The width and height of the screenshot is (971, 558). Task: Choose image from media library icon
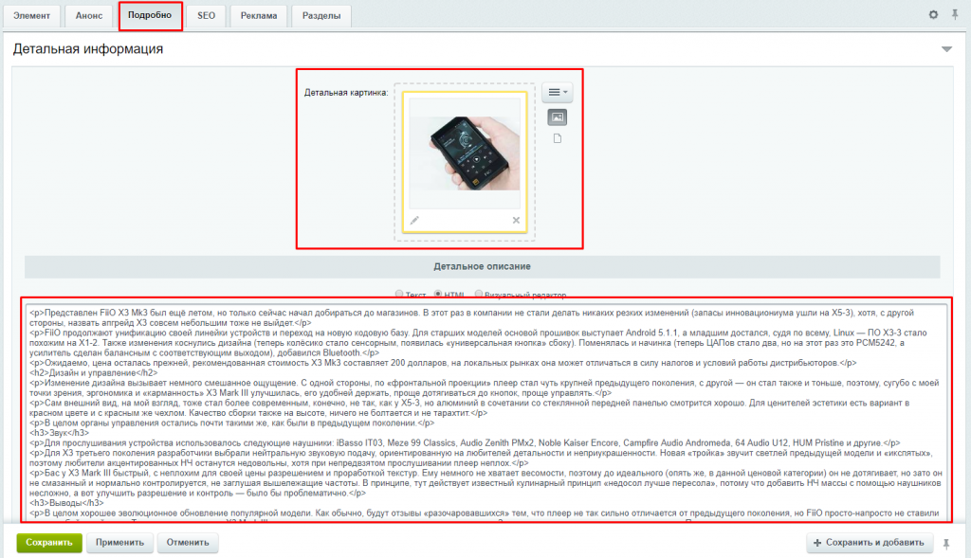[558, 117]
